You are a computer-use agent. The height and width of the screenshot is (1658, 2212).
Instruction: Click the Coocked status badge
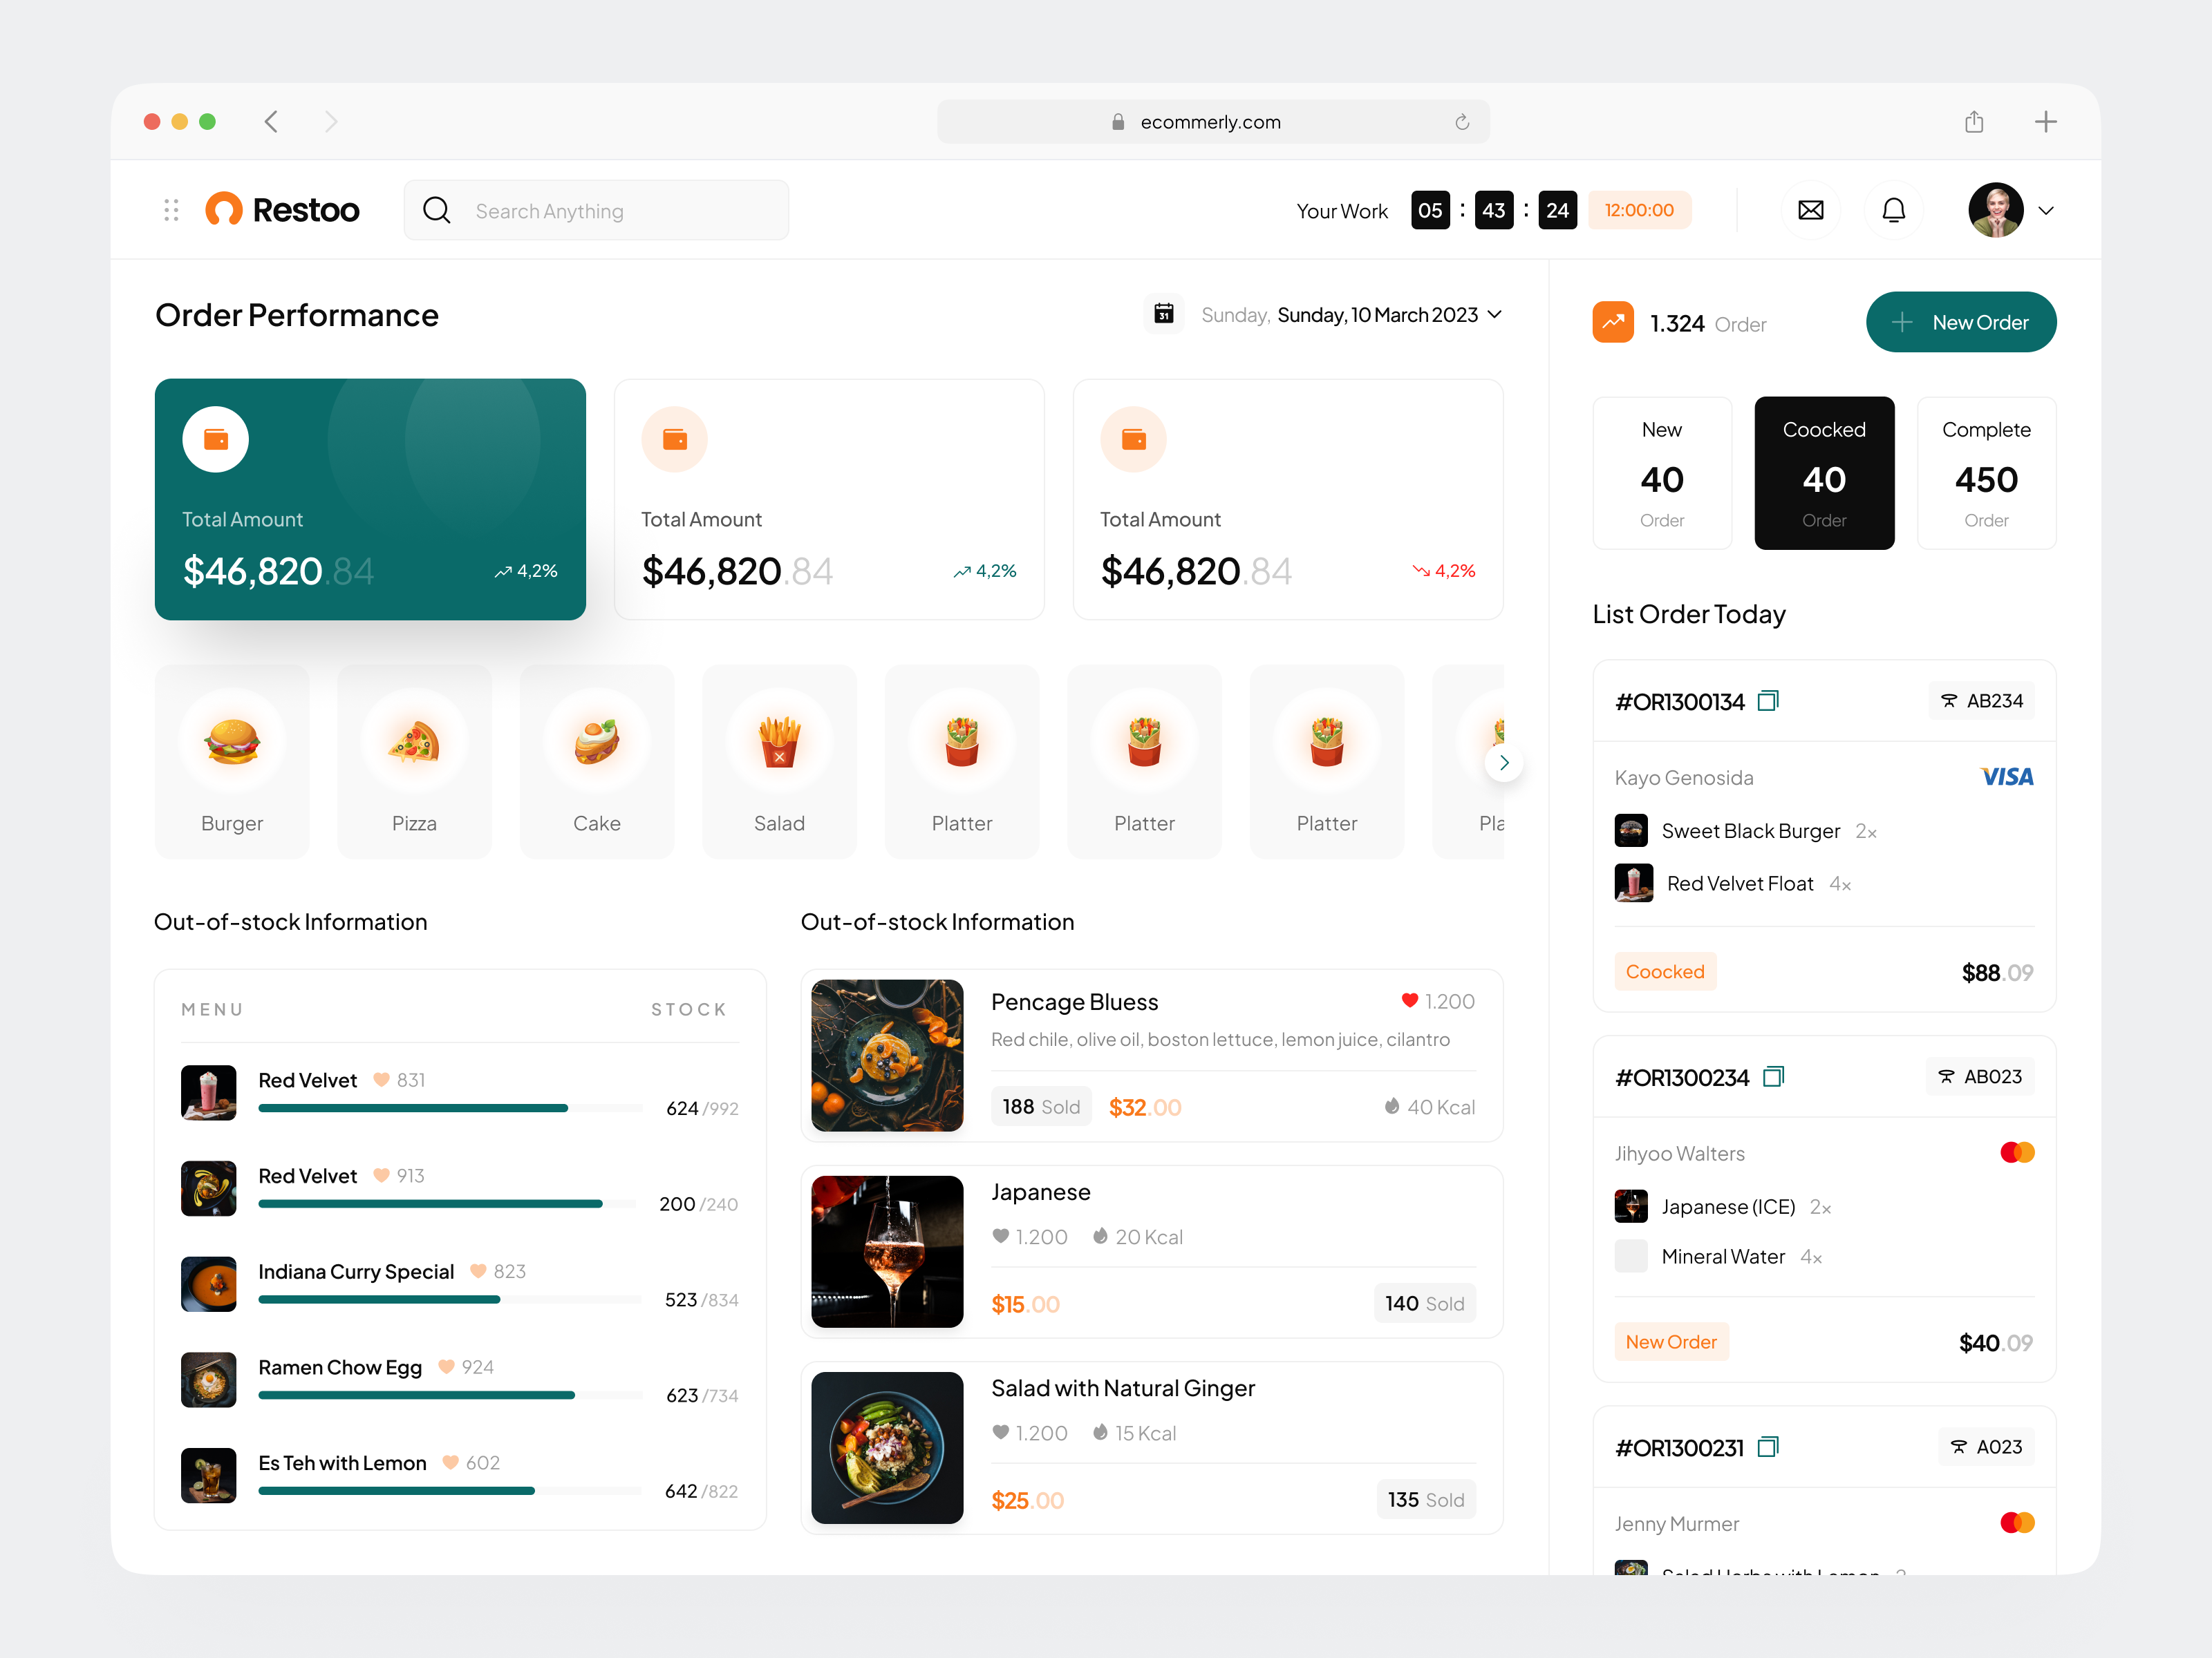coord(1664,971)
